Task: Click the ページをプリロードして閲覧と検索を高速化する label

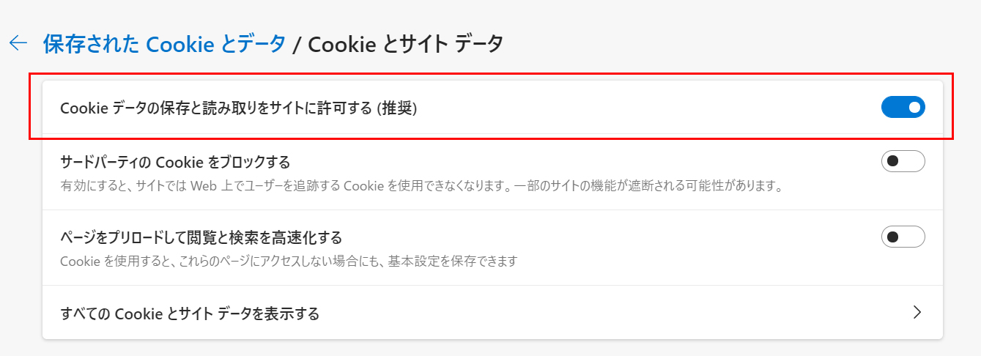Action: coord(201,238)
